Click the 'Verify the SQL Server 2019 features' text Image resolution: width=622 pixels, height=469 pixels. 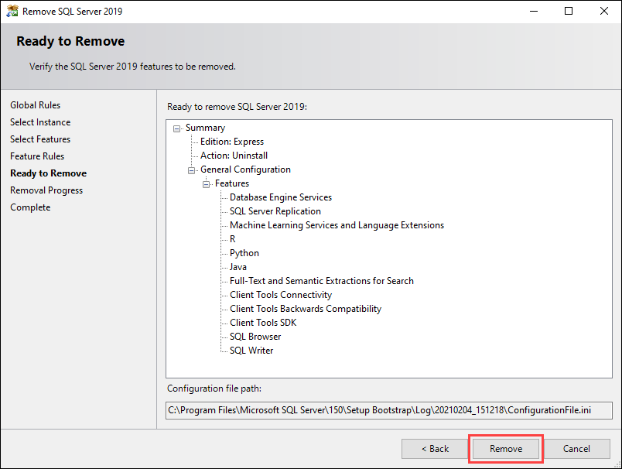coord(132,67)
